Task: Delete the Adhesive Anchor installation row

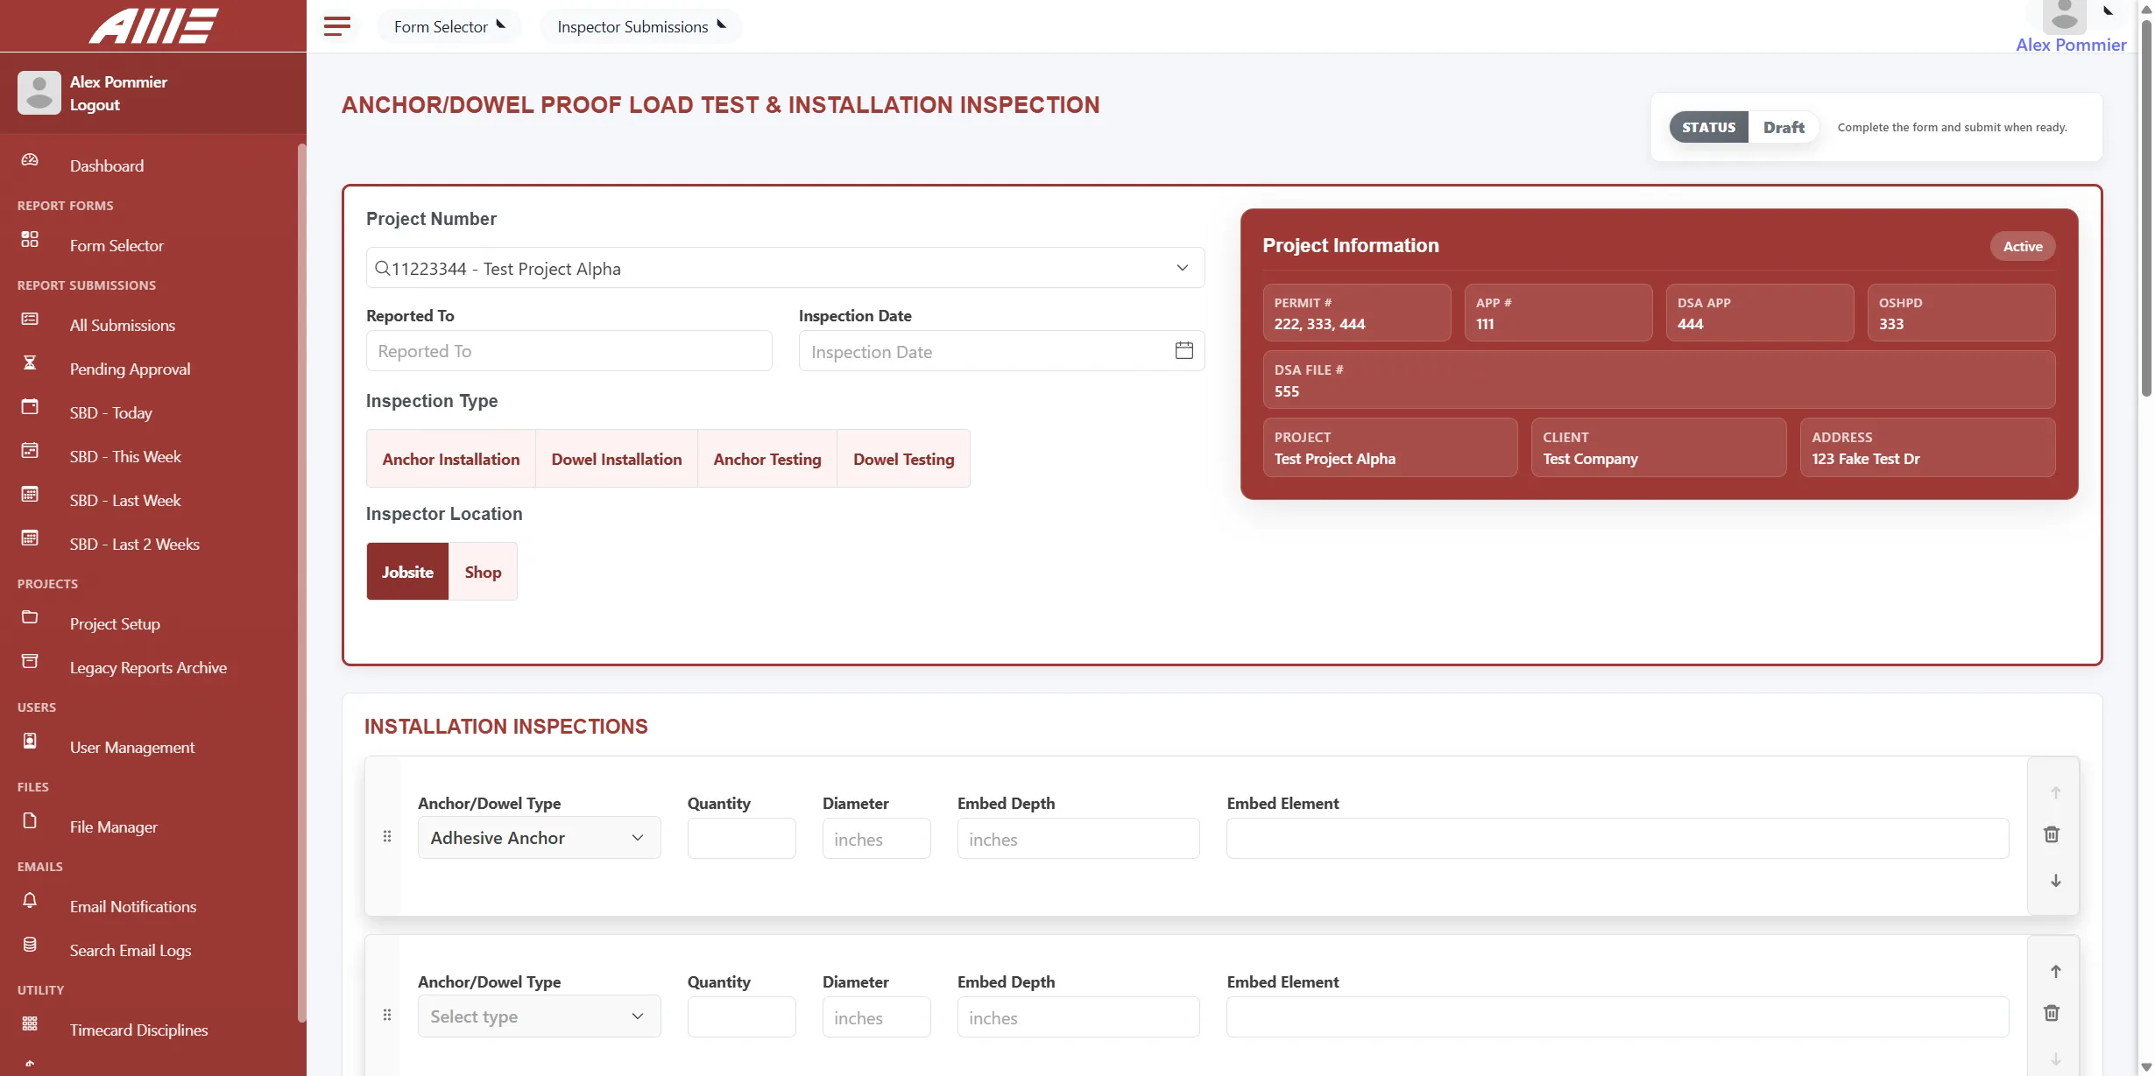Action: pyautogui.click(x=2052, y=834)
